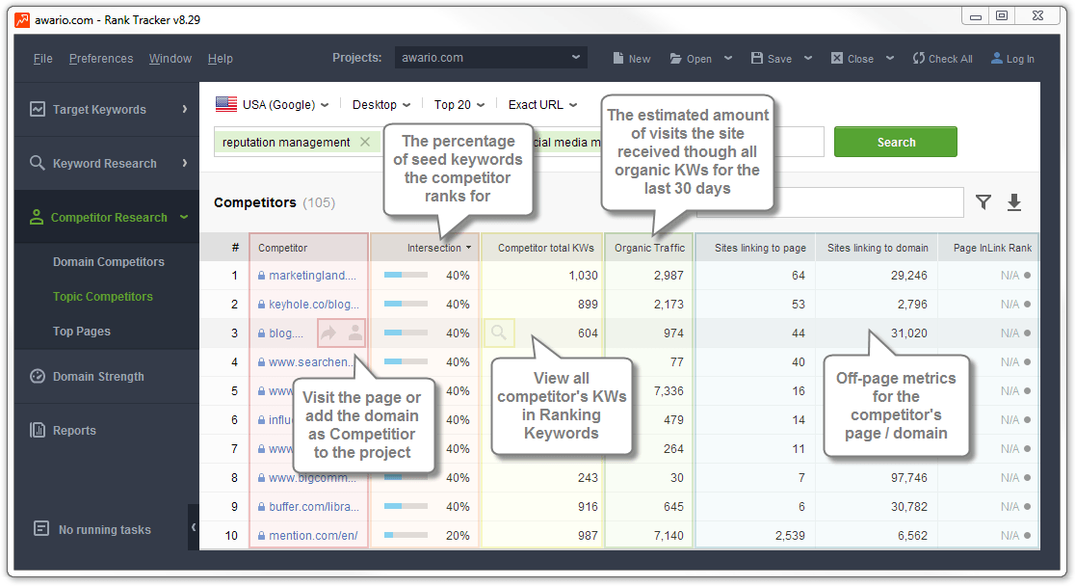View row 3 competitor keywords via magnifier

pyautogui.click(x=499, y=333)
